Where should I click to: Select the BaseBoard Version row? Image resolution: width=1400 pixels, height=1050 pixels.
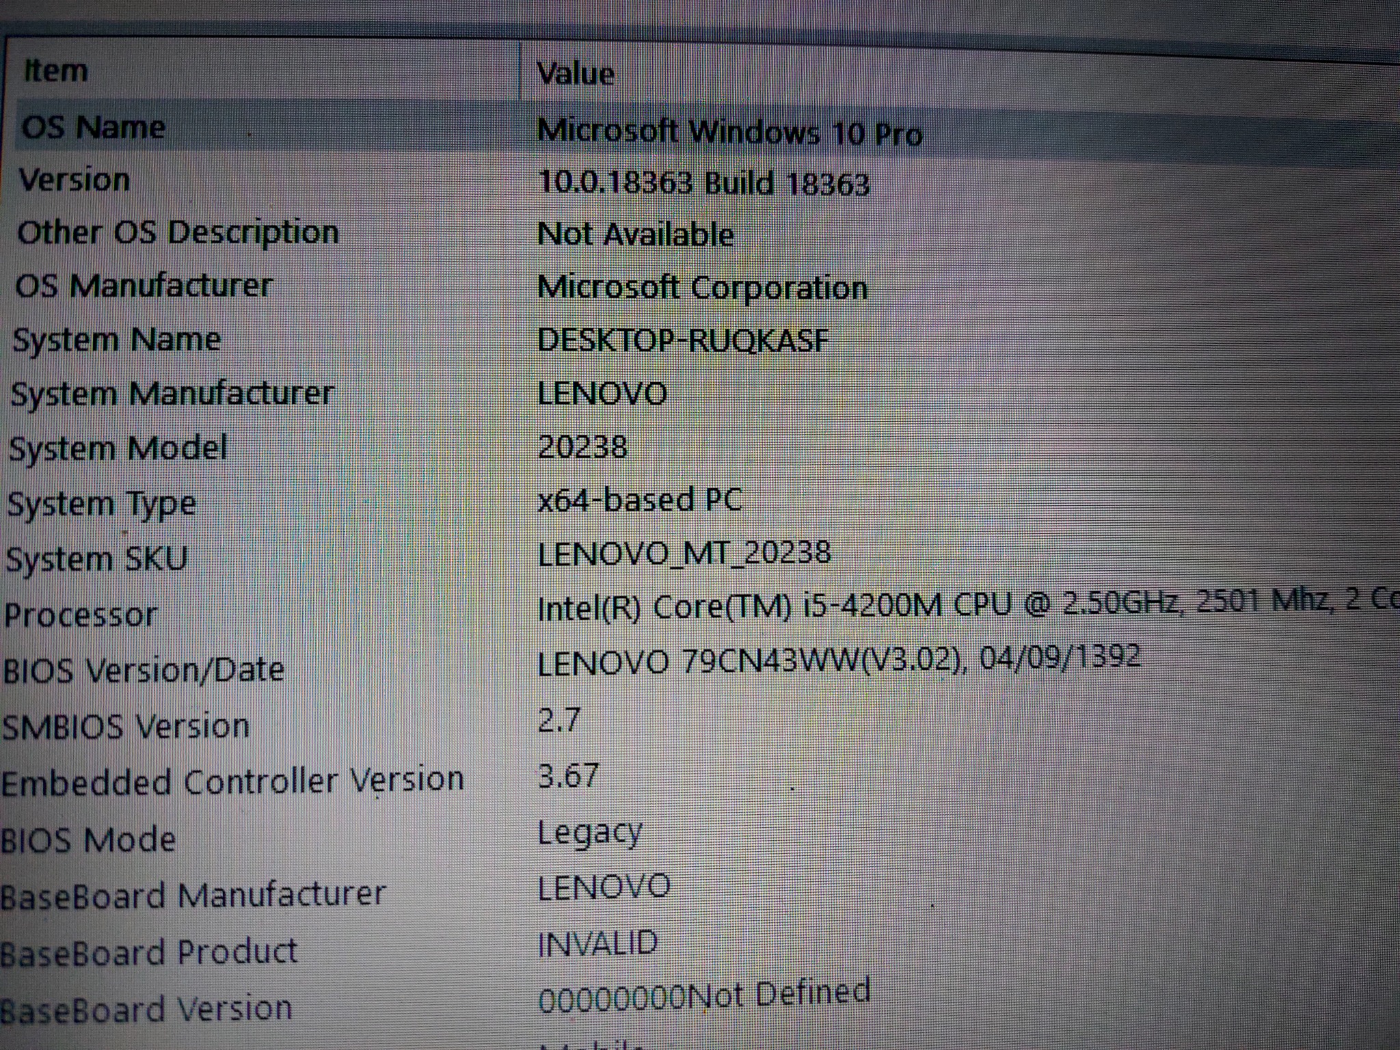point(146,1009)
